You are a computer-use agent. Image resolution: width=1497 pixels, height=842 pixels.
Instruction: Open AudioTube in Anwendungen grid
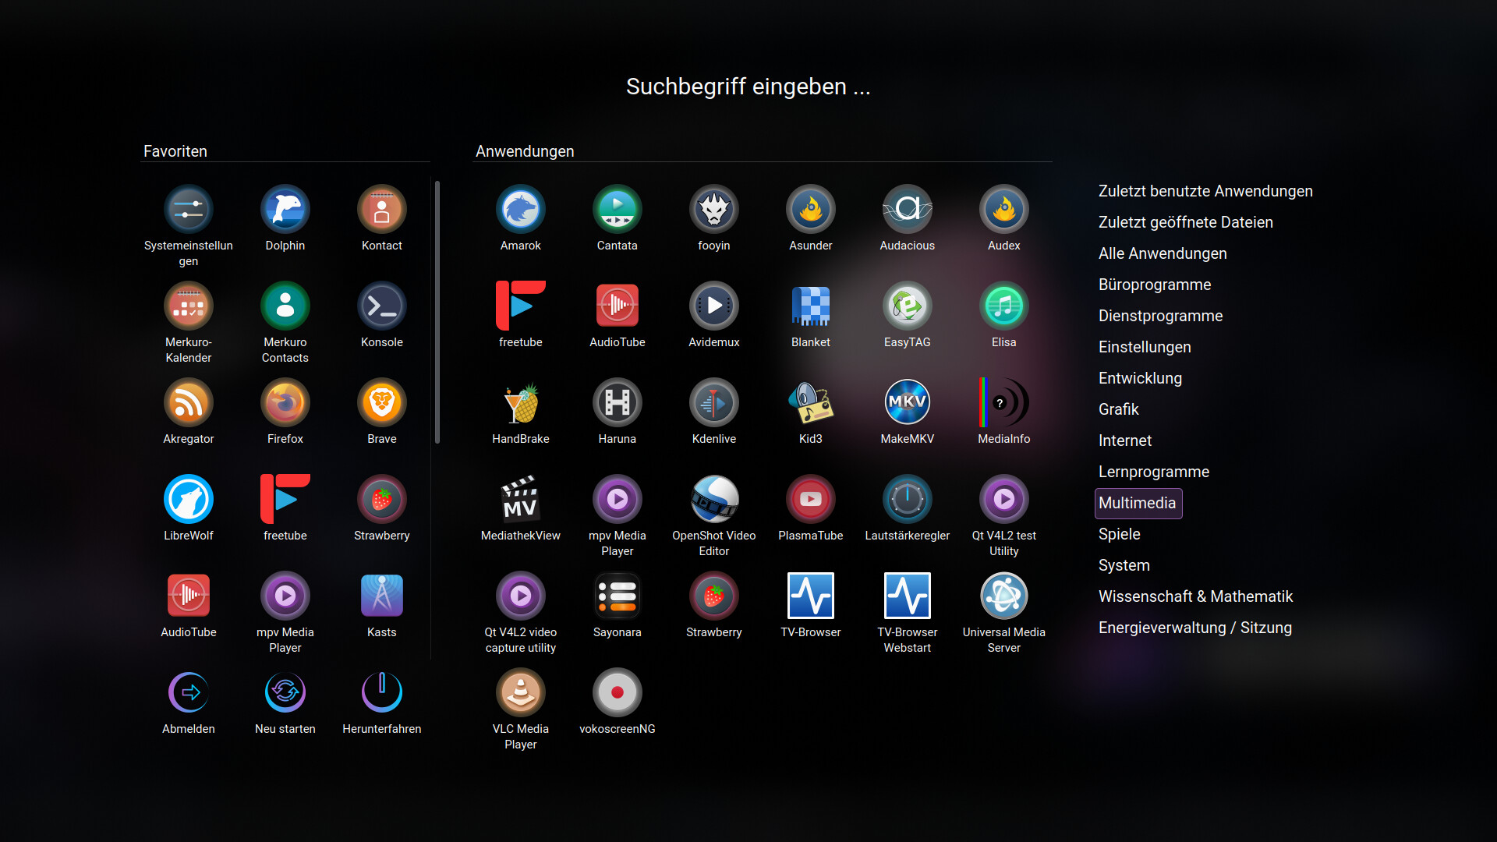(x=618, y=316)
